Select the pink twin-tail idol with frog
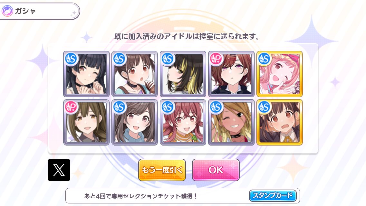This screenshot has width=366, height=206. point(183,122)
